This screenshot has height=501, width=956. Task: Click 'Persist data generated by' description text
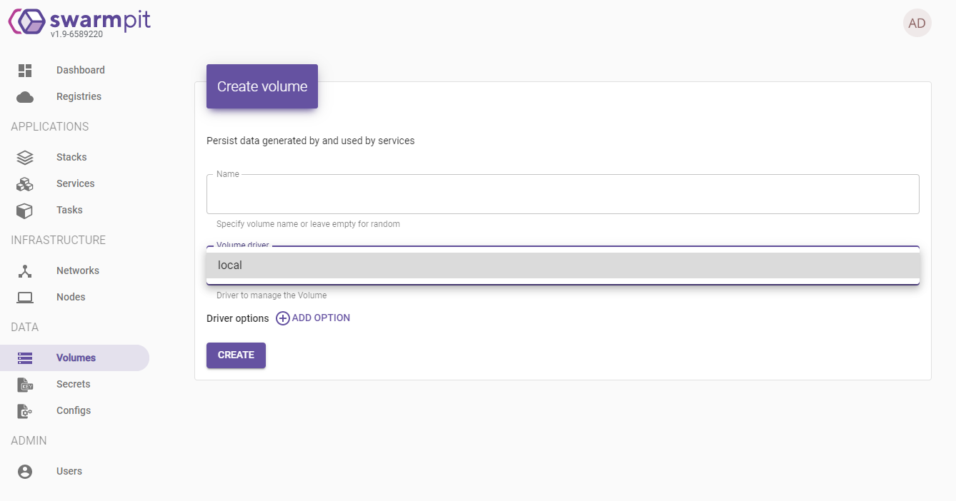pos(311,141)
